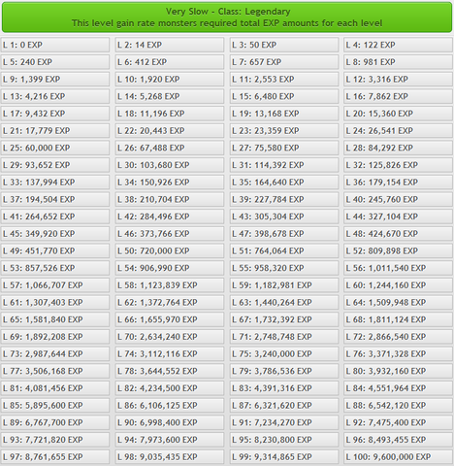Select the L 83: 4,391,316 EXP cell
This screenshot has width=454, height=466.
(x=284, y=388)
